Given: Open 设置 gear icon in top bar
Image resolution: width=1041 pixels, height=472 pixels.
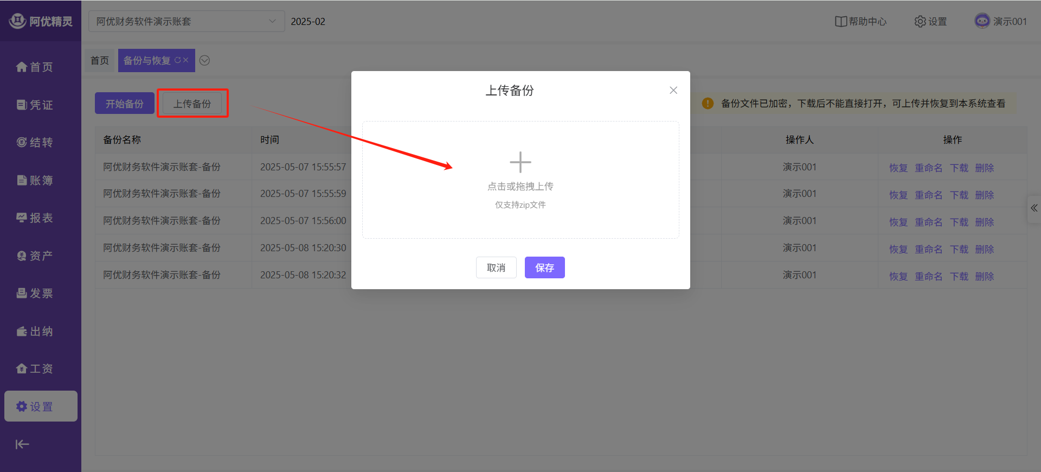Looking at the screenshot, I should pos(920,22).
